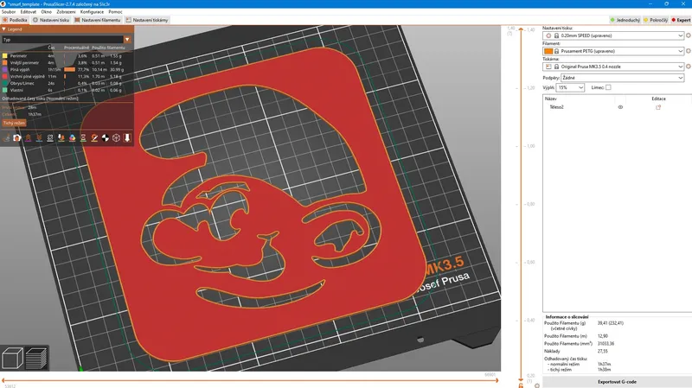The width and height of the screenshot is (692, 388).
Task: Click left thumb of horizontal moves slider
Action: tap(3, 379)
